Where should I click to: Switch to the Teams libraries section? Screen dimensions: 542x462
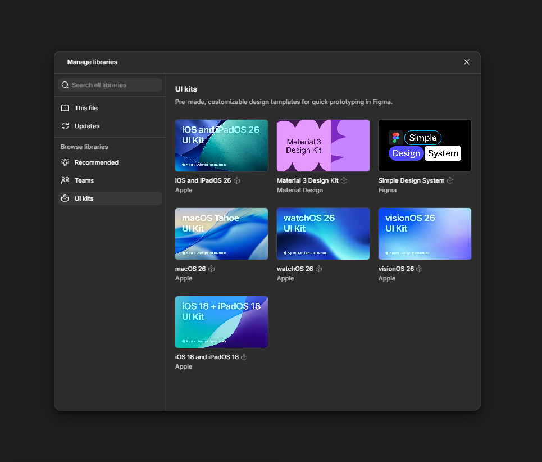tap(84, 180)
